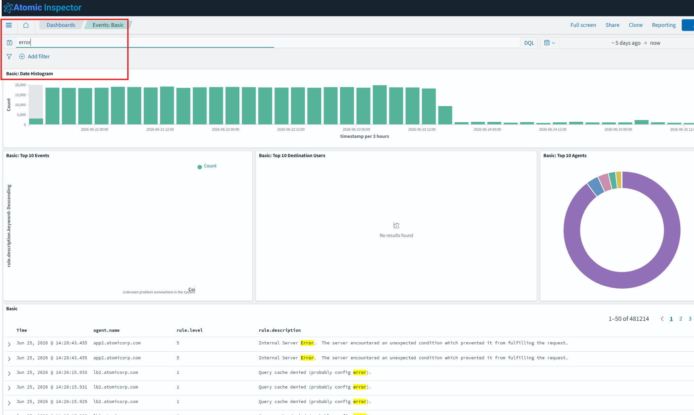Expand the 14:26:15.929 lb2 event row
Screen dimensions: 694x415
9,403
